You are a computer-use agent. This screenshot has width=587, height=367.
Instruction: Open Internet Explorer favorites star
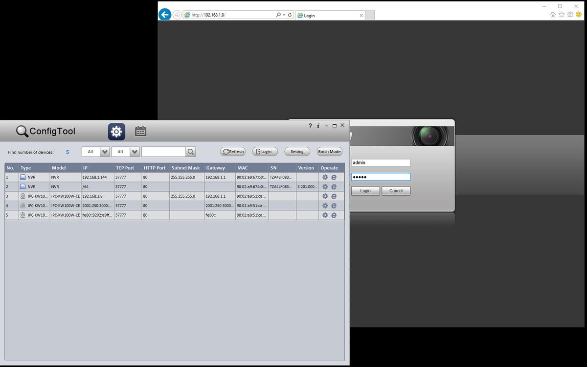(x=562, y=15)
